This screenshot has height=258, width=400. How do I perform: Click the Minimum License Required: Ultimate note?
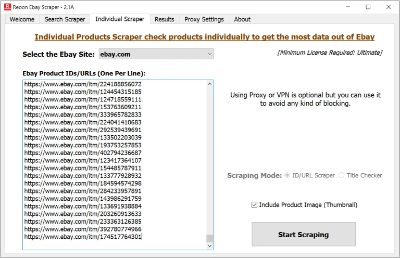(330, 53)
